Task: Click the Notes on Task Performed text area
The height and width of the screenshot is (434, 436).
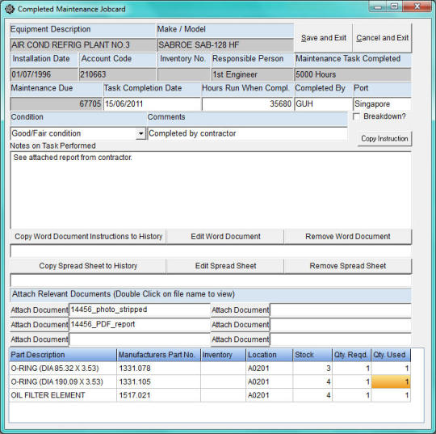Action: tap(211, 190)
